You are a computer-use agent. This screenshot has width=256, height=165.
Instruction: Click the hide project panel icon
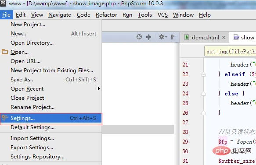(x=173, y=37)
